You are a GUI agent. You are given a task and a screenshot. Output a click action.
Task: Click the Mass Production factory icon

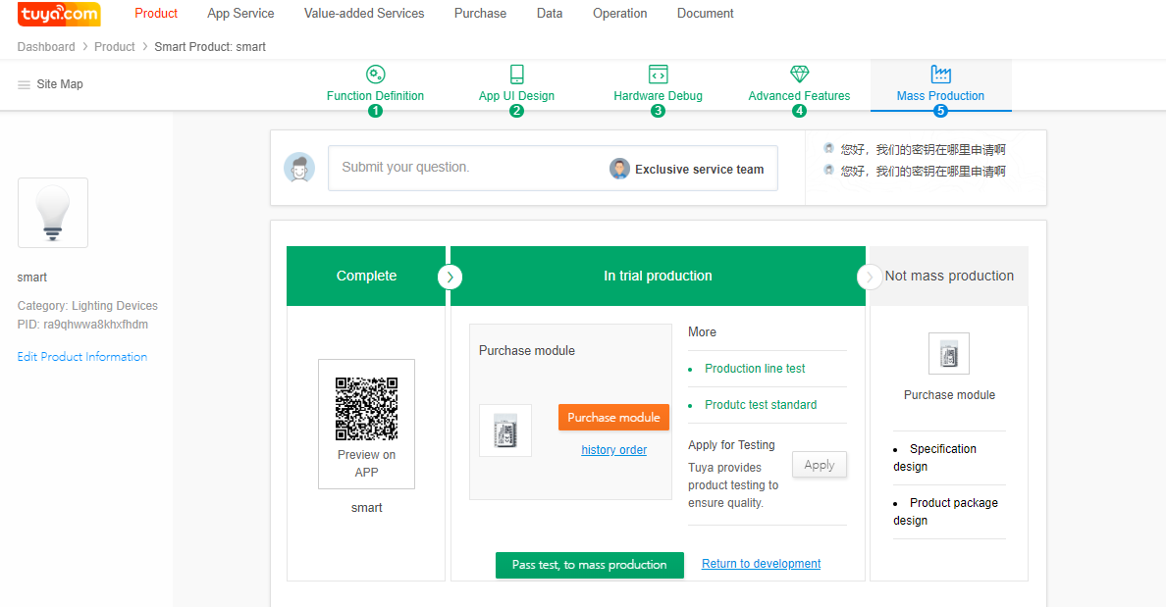coord(940,75)
